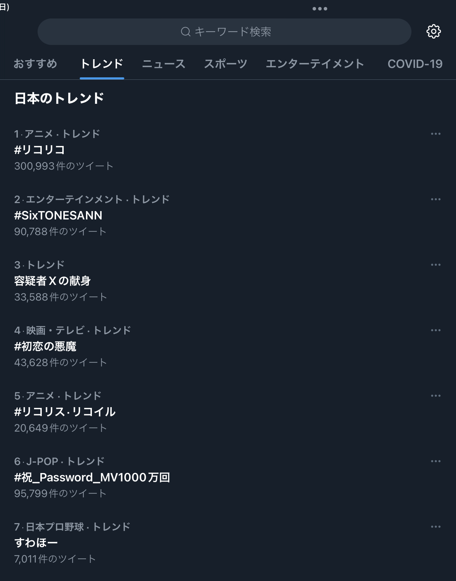Open the 容疑者Xの献身 trend
This screenshot has width=456, height=581.
(53, 281)
